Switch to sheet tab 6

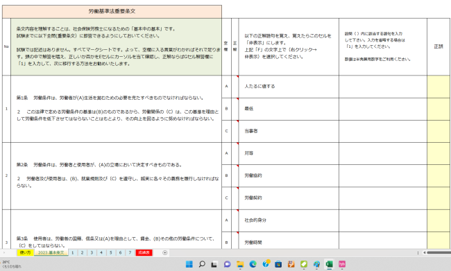pos(120,252)
